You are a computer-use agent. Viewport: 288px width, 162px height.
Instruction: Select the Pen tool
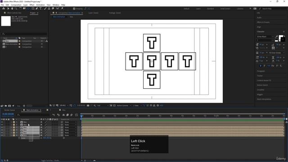(x=37, y=9)
